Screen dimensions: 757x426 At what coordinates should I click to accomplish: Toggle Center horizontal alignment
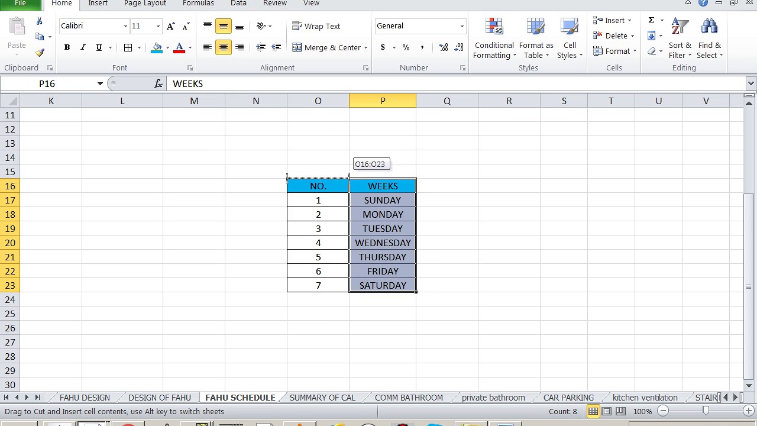(224, 47)
